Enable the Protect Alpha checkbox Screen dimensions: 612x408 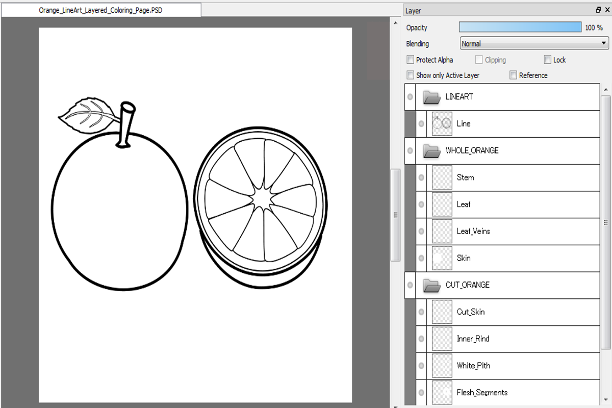coord(411,60)
